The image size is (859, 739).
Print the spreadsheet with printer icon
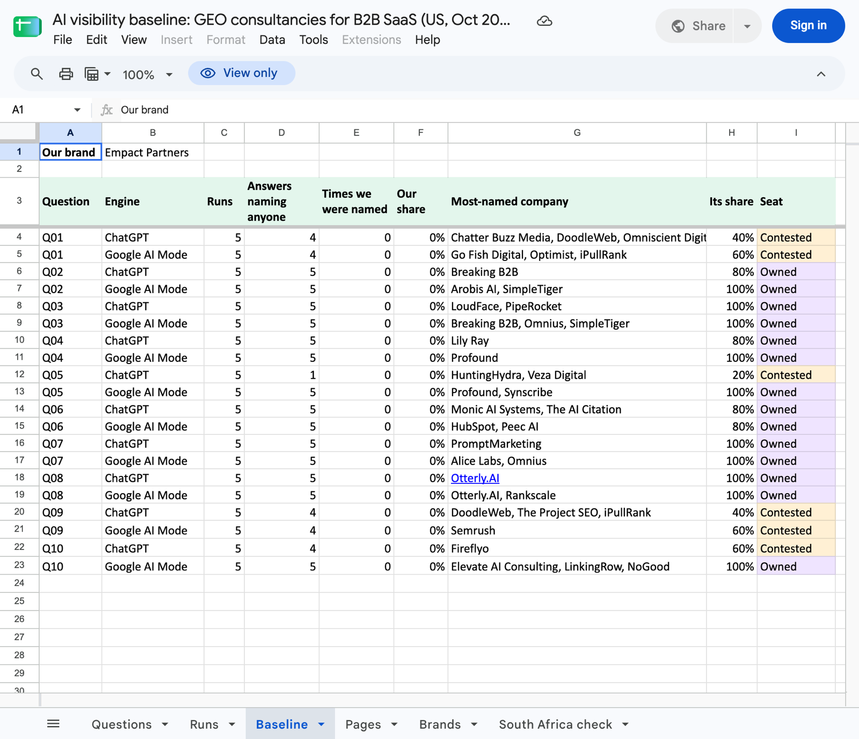tap(66, 74)
